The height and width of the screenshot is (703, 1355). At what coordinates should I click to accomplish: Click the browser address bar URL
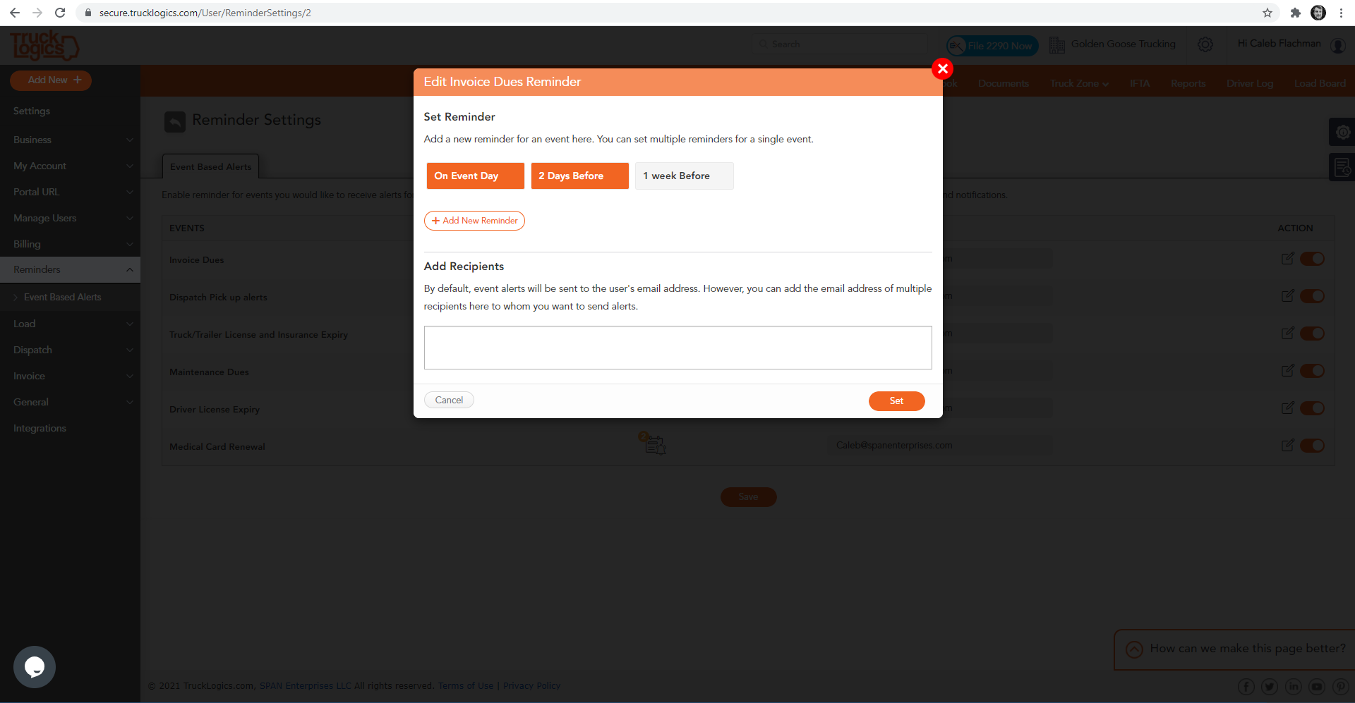(x=205, y=13)
